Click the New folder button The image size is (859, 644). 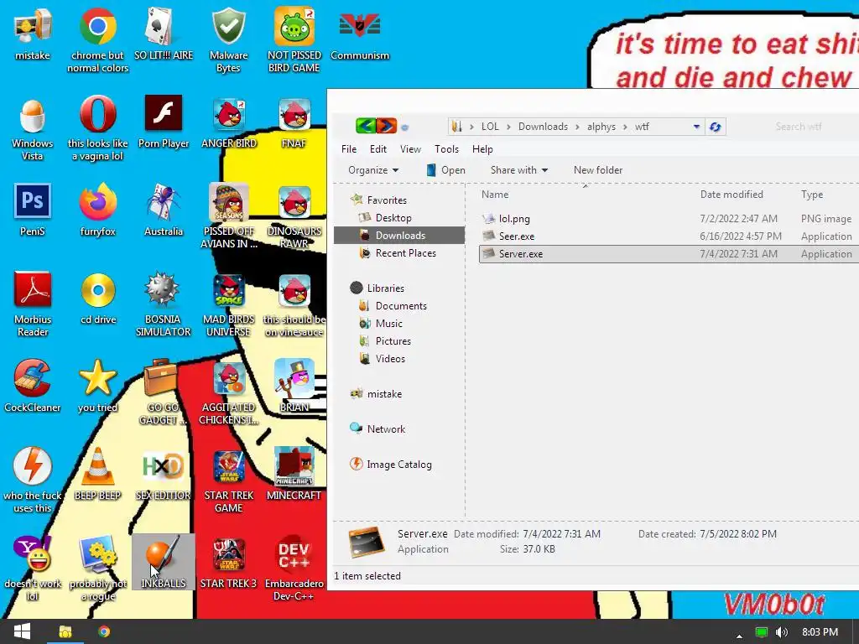tap(598, 170)
